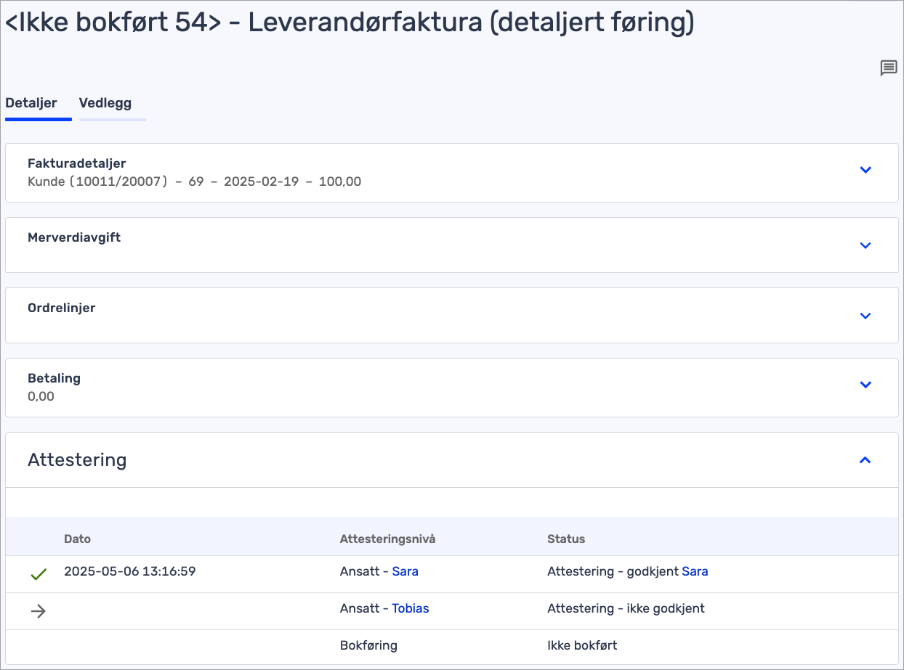Click the Dato column header
The width and height of the screenshot is (904, 670).
click(x=78, y=539)
